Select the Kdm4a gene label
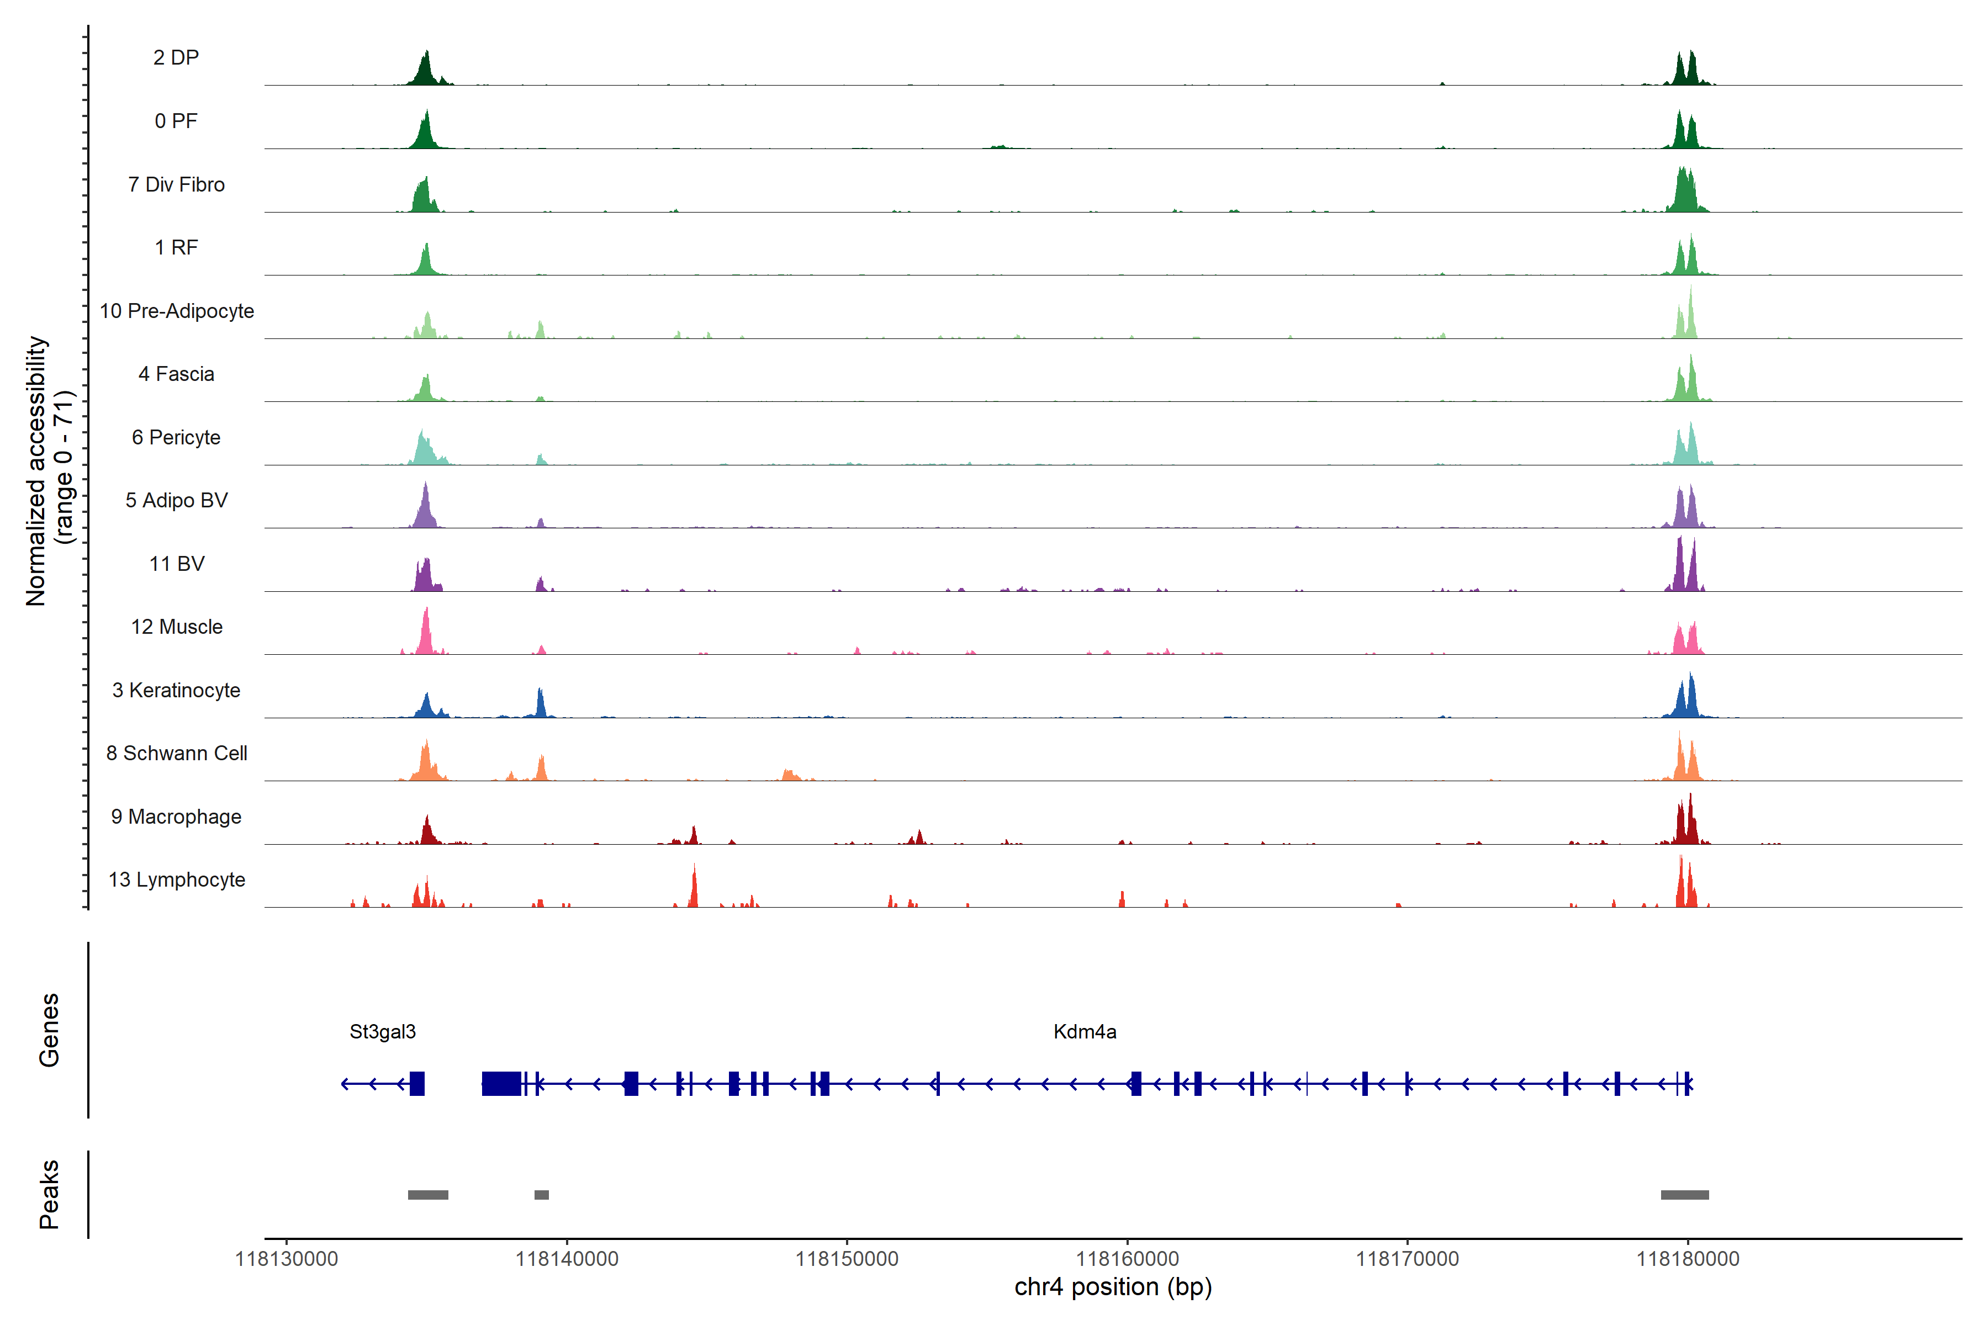Viewport: 1988px width, 1325px height. coord(1085,1032)
